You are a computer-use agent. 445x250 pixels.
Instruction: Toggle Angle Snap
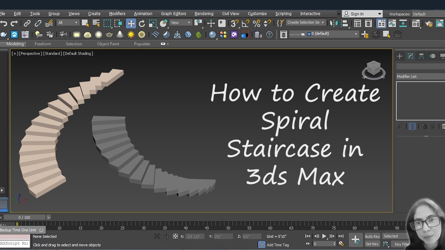[x=246, y=24]
